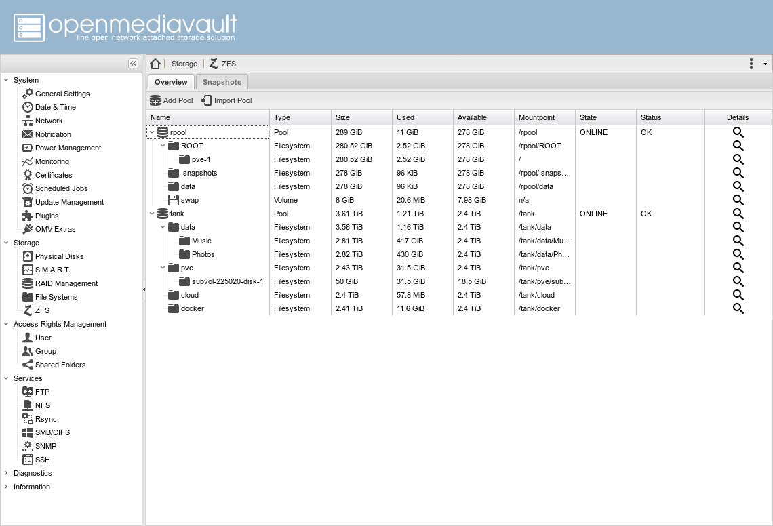
Task: Collapse the Storage menu section
Action: pos(6,243)
